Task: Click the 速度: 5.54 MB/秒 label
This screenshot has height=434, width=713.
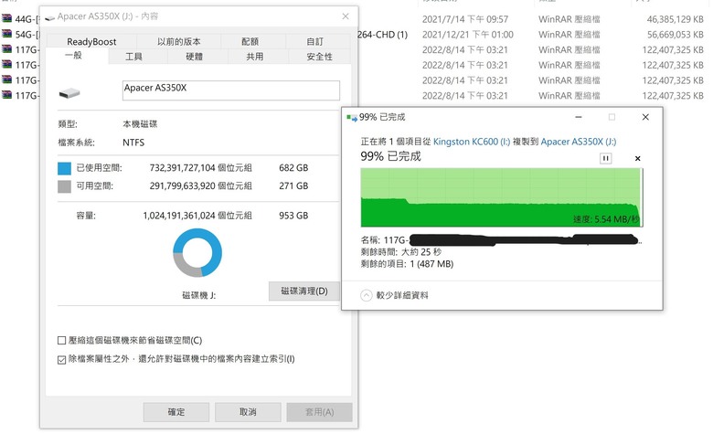Action: pos(606,219)
